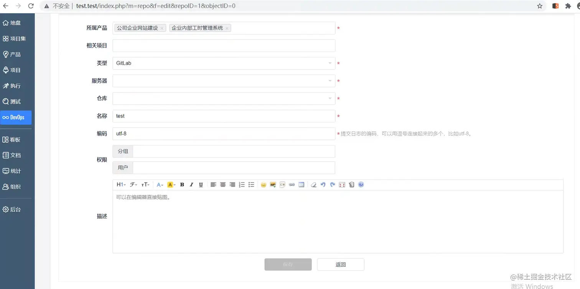The width and height of the screenshot is (580, 289).
Task: Insert a numbered list
Action: click(242, 185)
